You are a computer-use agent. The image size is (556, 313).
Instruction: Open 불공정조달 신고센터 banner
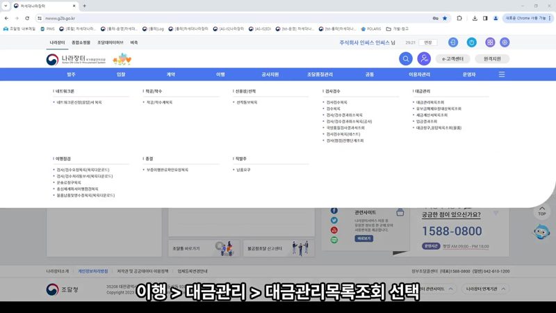tap(279, 248)
